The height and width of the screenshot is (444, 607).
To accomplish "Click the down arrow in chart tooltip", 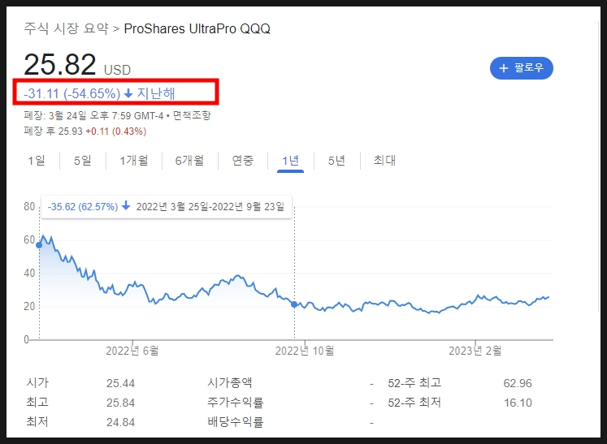I will point(126,205).
